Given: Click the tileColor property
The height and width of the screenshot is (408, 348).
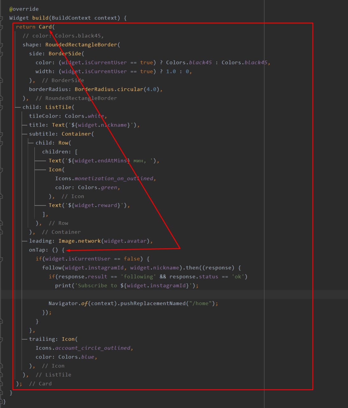Looking at the screenshot, I should [44, 116].
